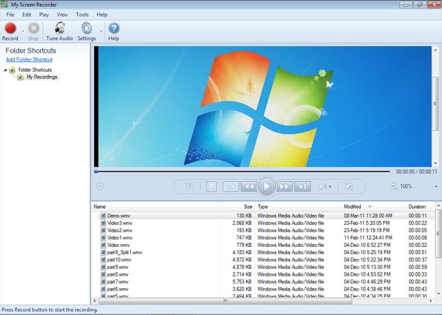442x315 pixels.
Task: Open the File menu
Action: point(10,15)
